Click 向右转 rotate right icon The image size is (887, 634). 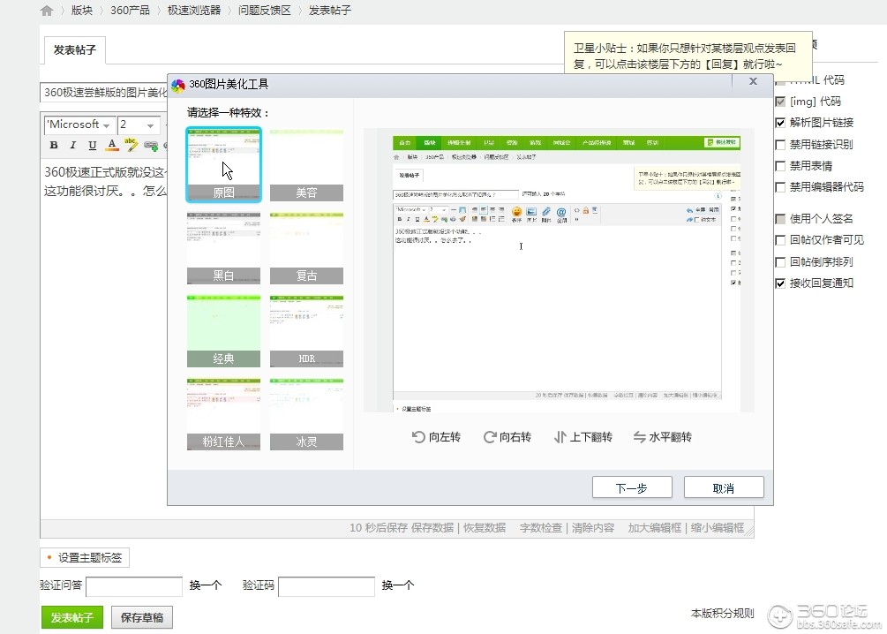pyautogui.click(x=507, y=437)
